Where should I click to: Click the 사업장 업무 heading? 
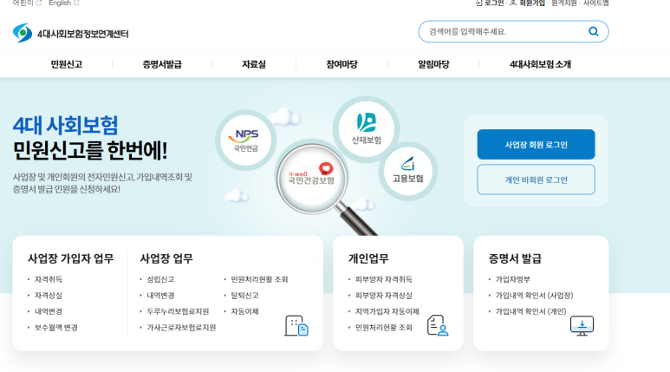click(x=166, y=258)
